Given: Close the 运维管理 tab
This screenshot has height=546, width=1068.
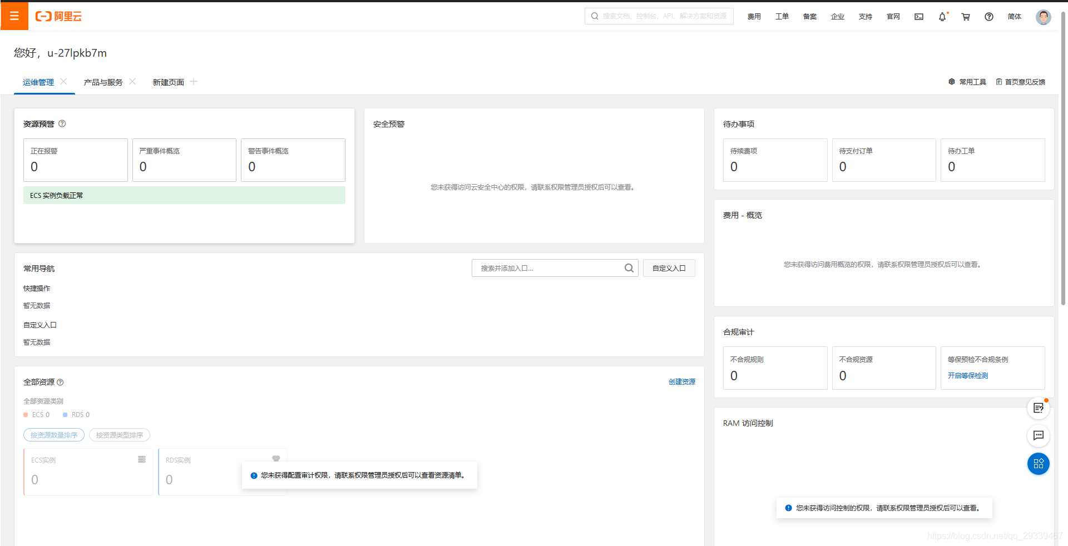Looking at the screenshot, I should 63,81.
